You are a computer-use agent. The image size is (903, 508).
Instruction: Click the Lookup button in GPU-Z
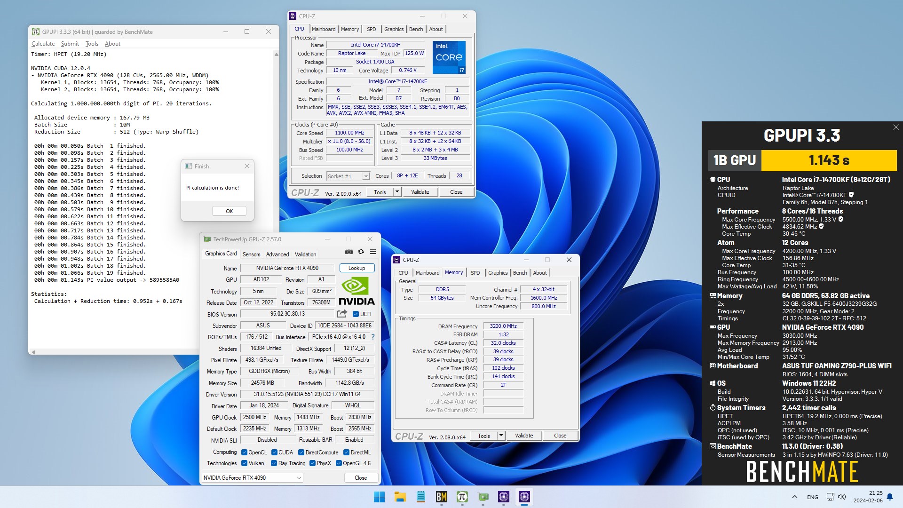click(x=357, y=268)
